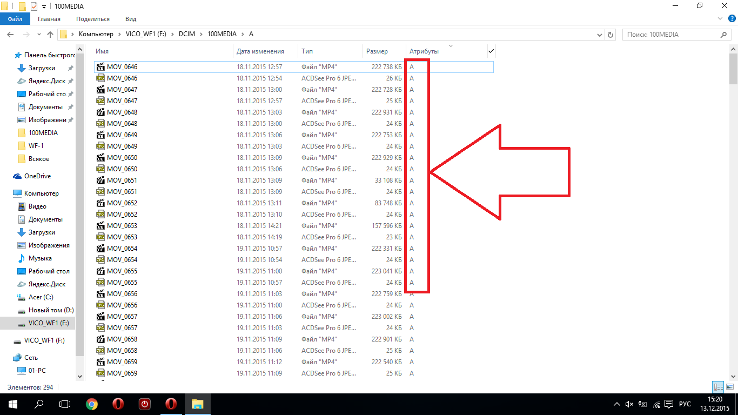Open Help with the question mark icon
738x415 pixels.
[x=730, y=19]
